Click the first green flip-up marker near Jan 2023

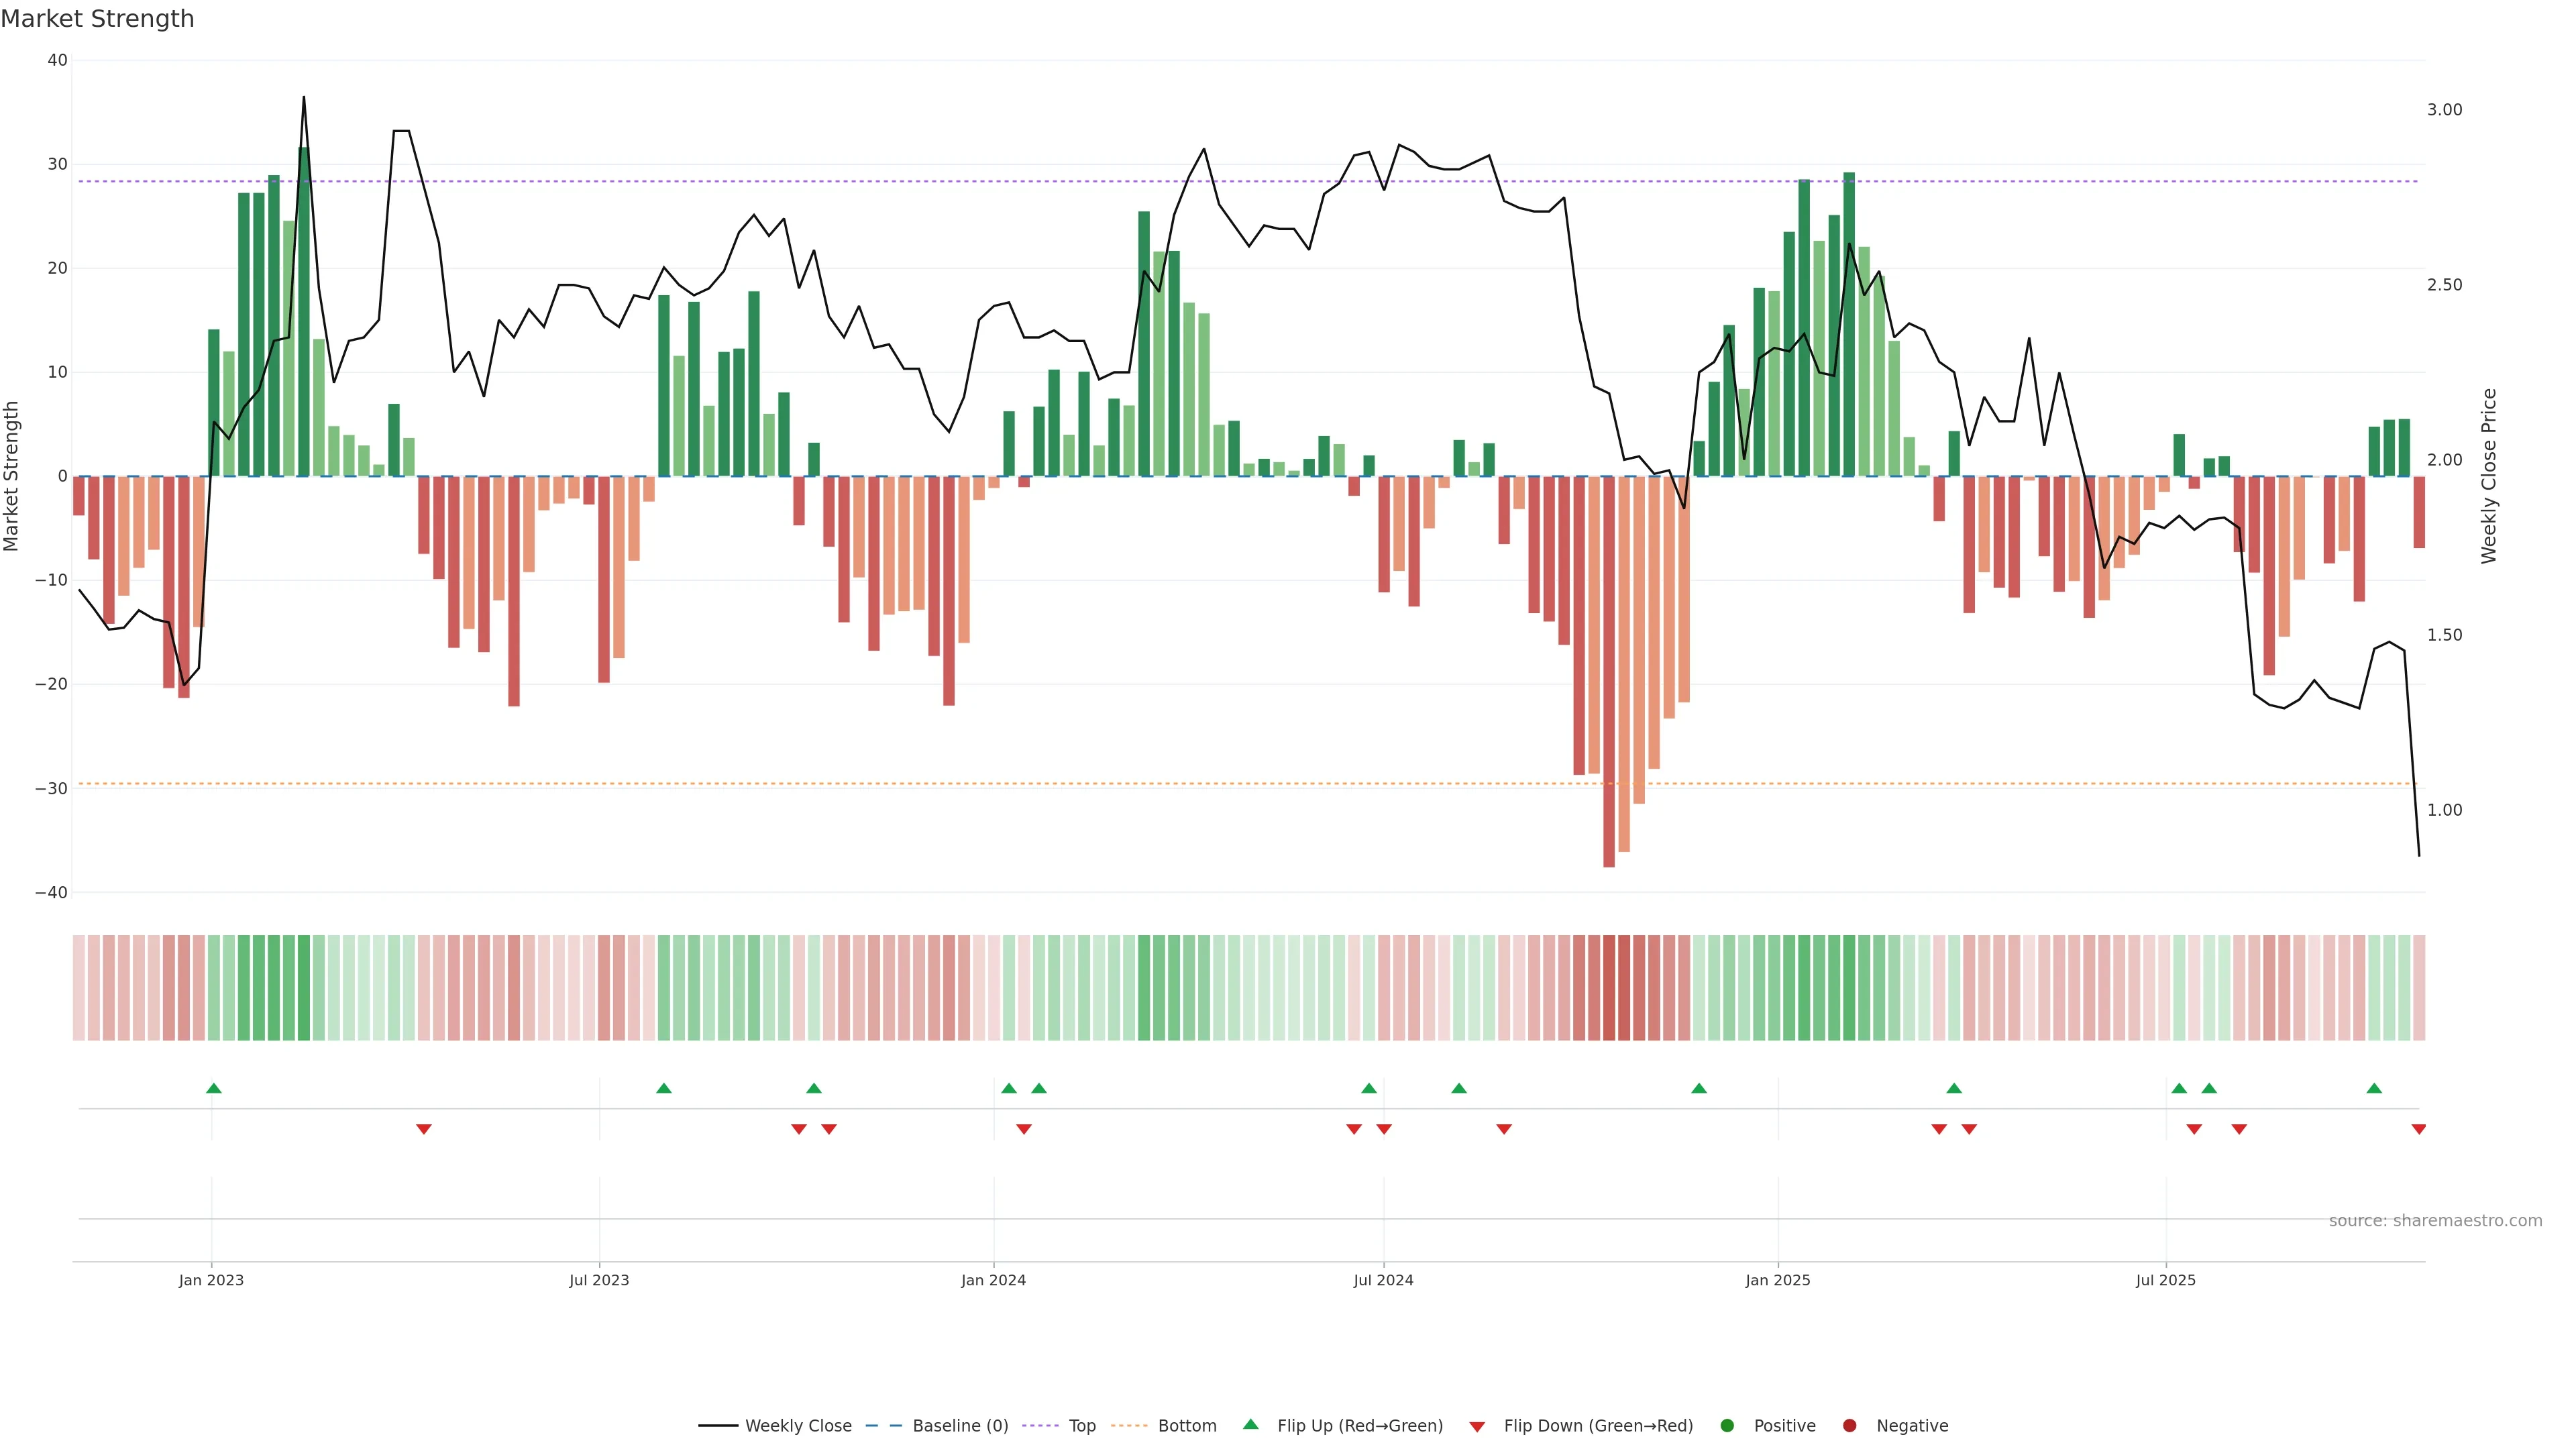(214, 1088)
